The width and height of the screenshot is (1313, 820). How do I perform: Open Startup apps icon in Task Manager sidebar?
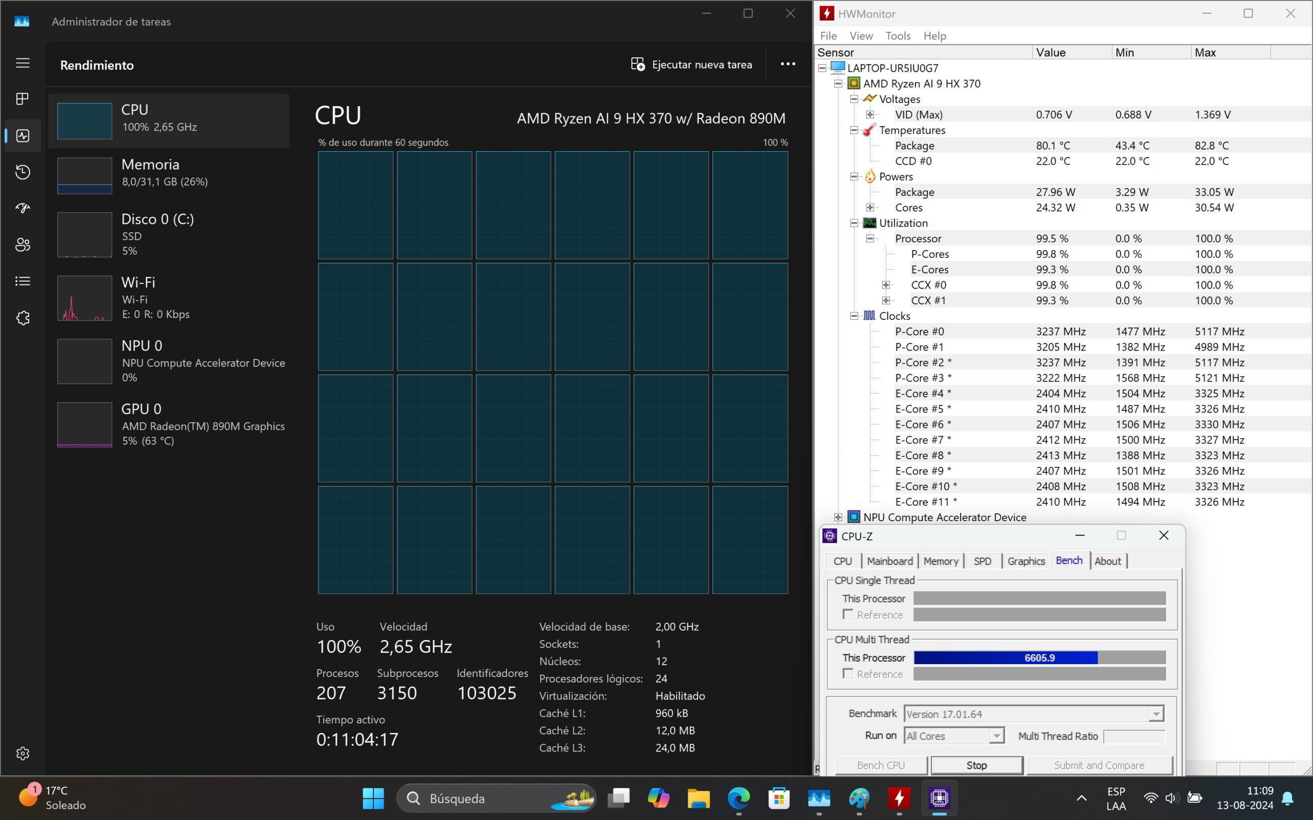tap(22, 208)
